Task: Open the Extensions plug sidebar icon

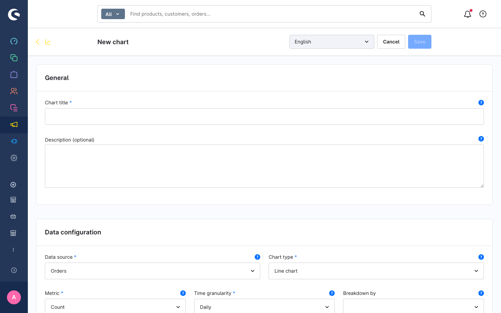Action: click(x=14, y=141)
